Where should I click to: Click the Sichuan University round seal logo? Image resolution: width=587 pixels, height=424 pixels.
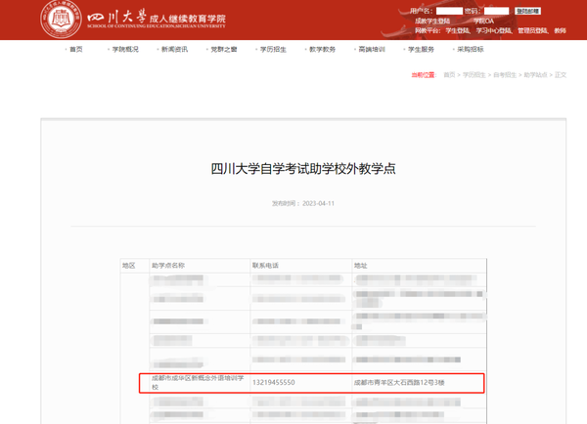[61, 19]
